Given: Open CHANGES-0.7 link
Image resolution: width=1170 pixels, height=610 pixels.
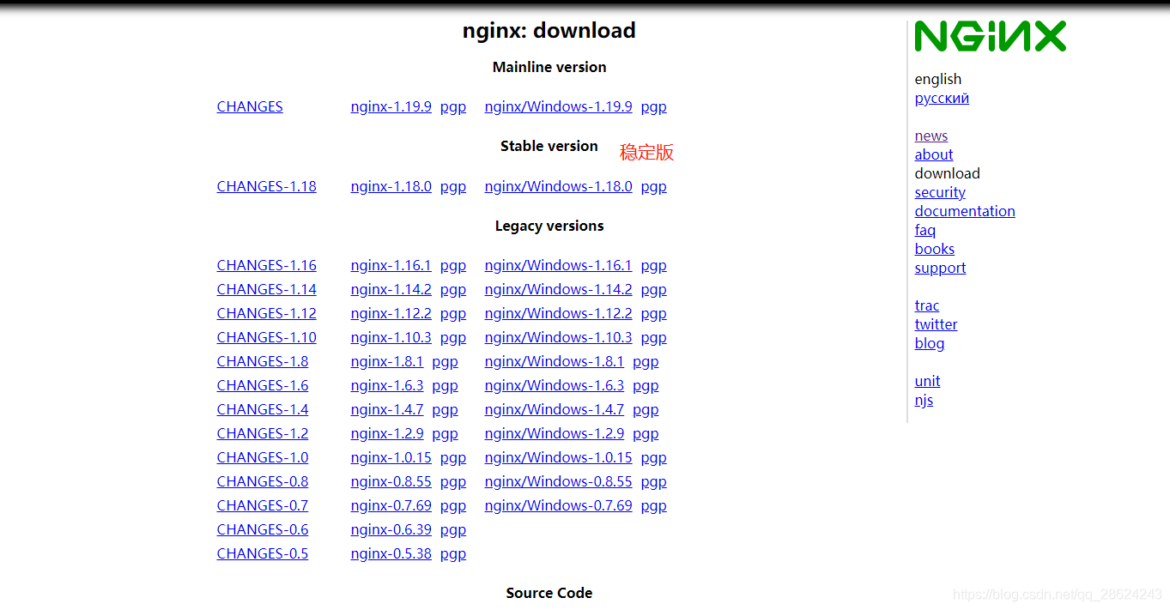Looking at the screenshot, I should pos(263,505).
